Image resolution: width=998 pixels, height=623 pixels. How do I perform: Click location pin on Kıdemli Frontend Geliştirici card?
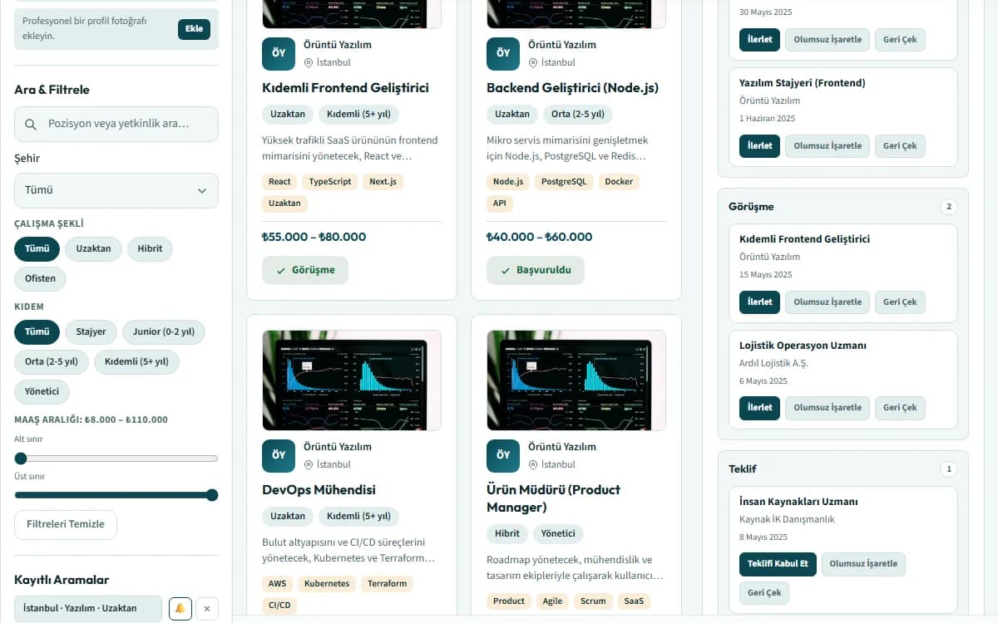(x=309, y=62)
